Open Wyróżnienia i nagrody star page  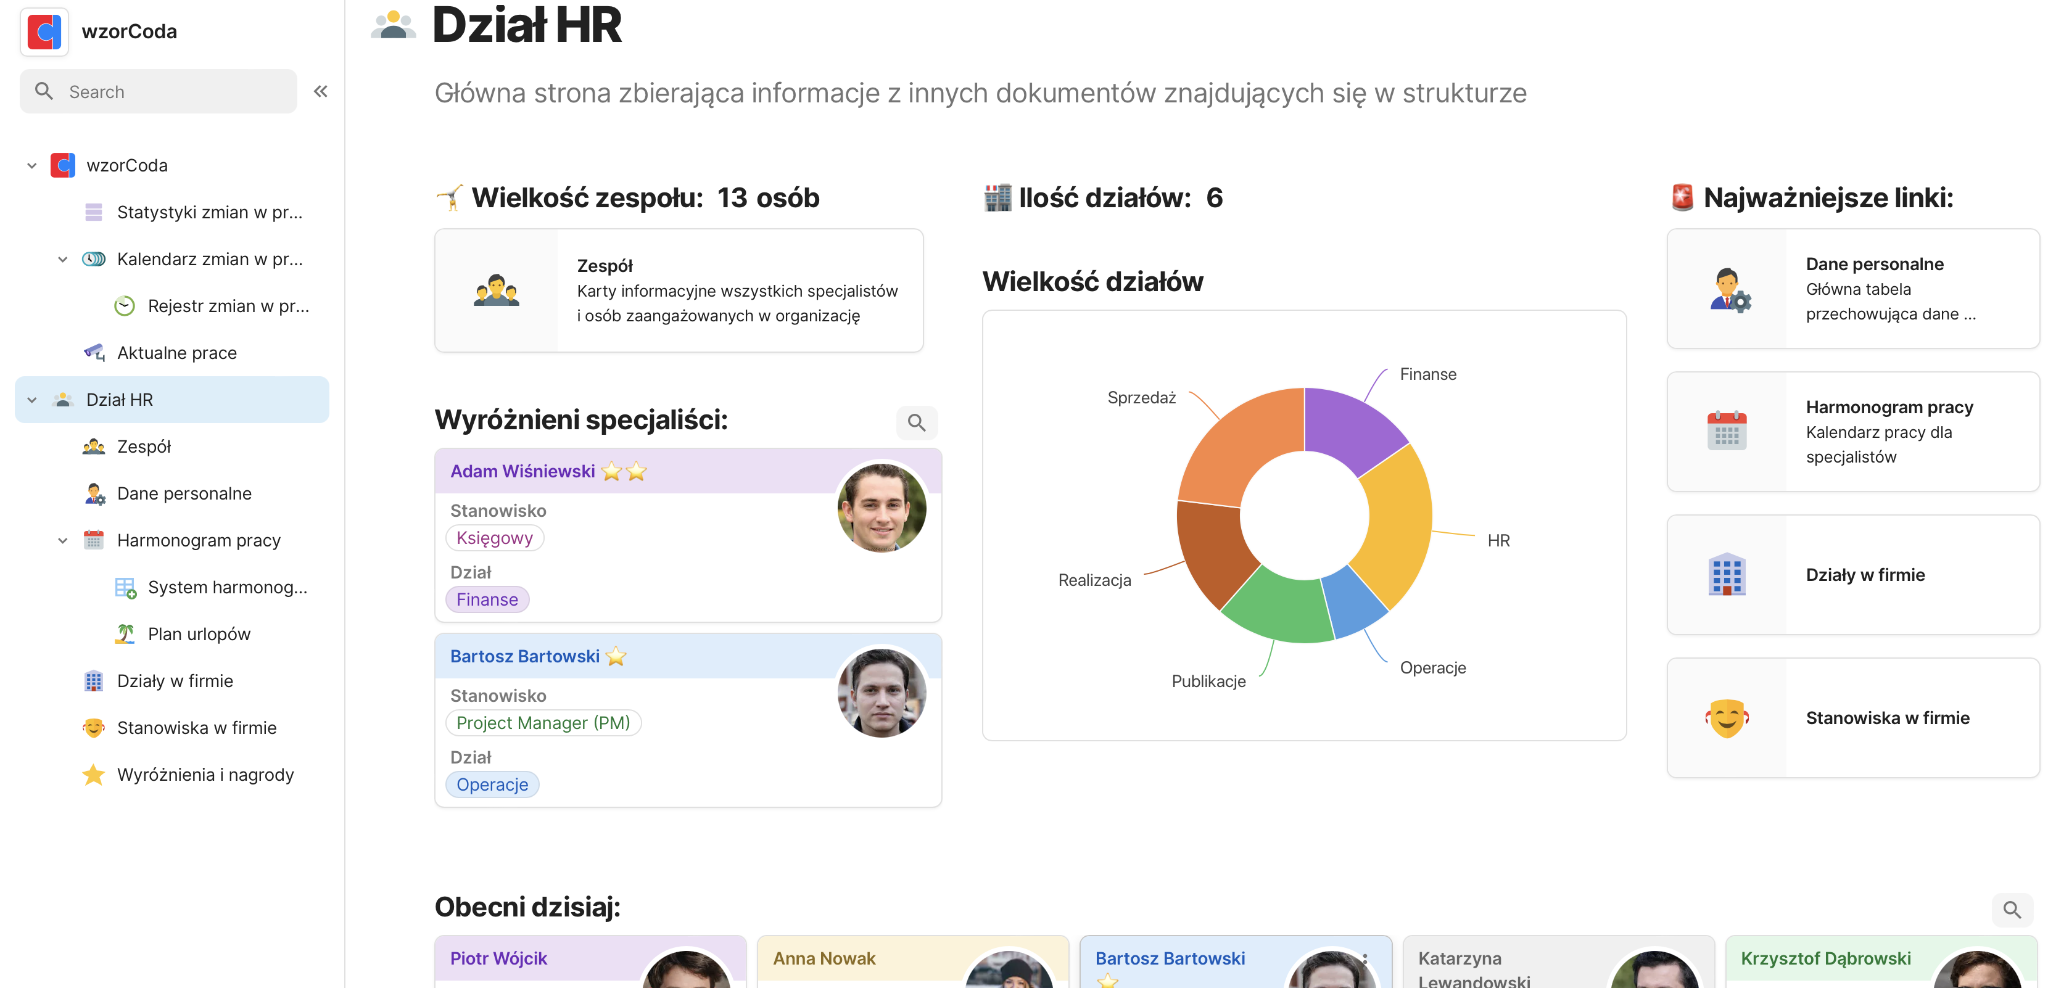click(x=205, y=774)
